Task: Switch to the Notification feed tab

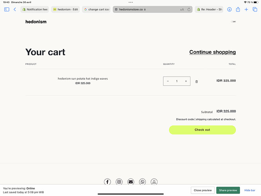Action: [x=35, y=9]
